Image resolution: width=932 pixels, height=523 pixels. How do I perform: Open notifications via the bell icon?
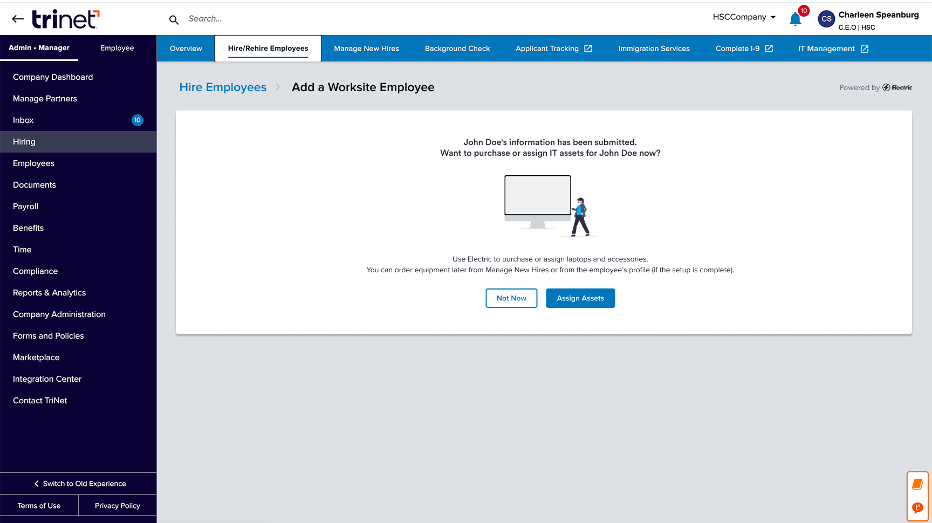click(x=795, y=19)
